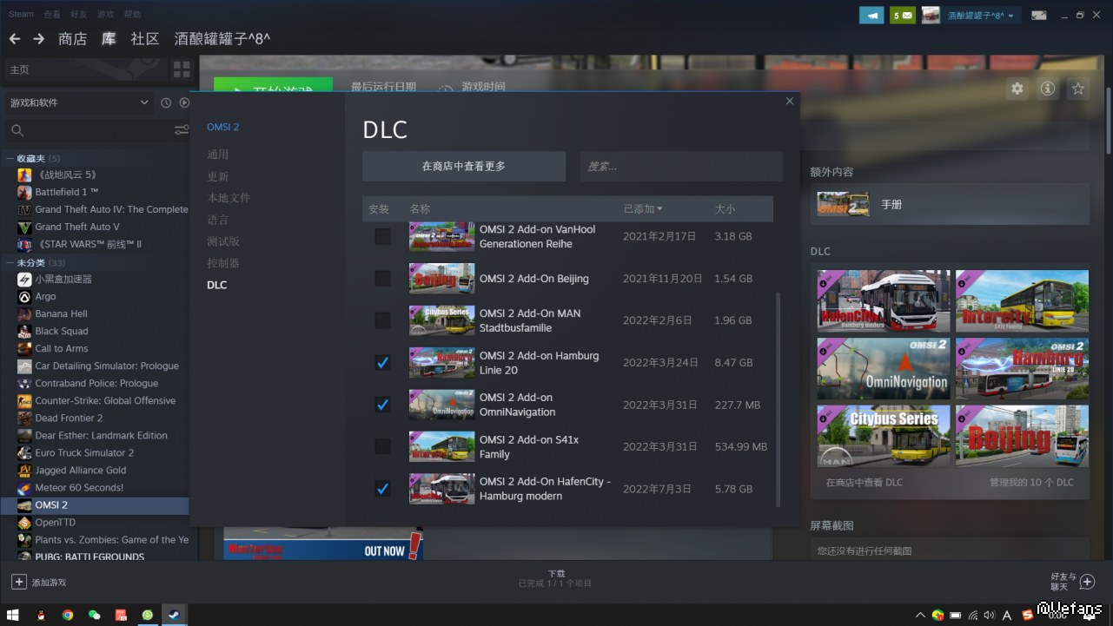Check S41x Family install checkbox
This screenshot has width=1113, height=626.
[382, 446]
